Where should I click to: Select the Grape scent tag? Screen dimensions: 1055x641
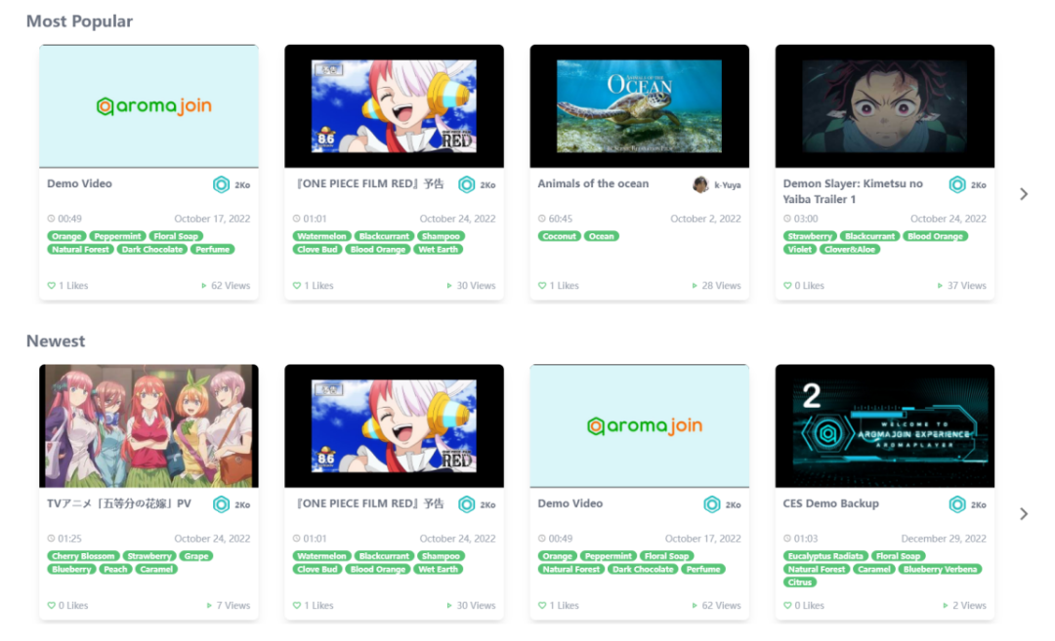click(195, 556)
